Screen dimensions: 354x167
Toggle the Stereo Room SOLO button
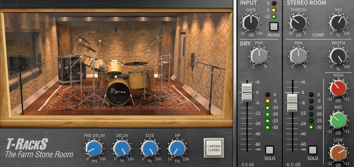[x=312, y=150]
